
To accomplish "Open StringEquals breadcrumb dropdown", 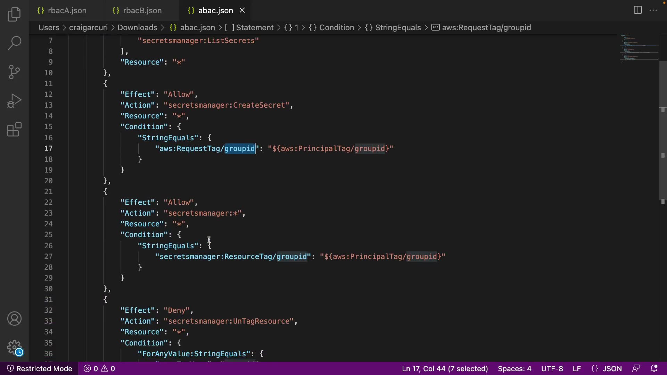I will [x=398, y=27].
